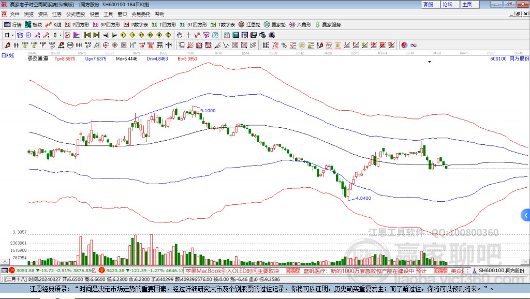Open the T四方形 tool
The image size is (530, 299).
164,25
